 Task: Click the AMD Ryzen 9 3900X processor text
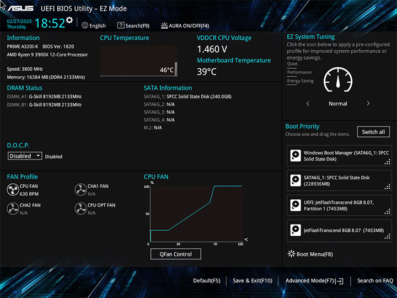[x=47, y=55]
